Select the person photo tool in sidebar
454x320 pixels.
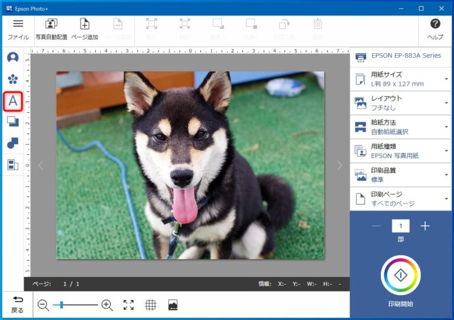pos(13,57)
